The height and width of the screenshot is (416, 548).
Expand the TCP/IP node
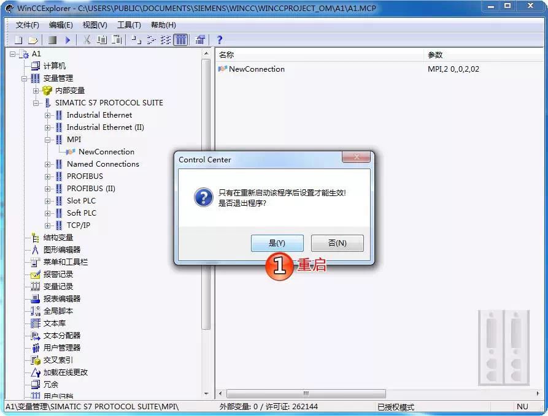[x=47, y=225]
